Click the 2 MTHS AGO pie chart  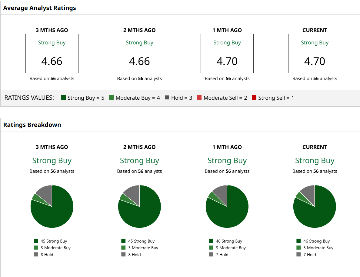pos(139,207)
